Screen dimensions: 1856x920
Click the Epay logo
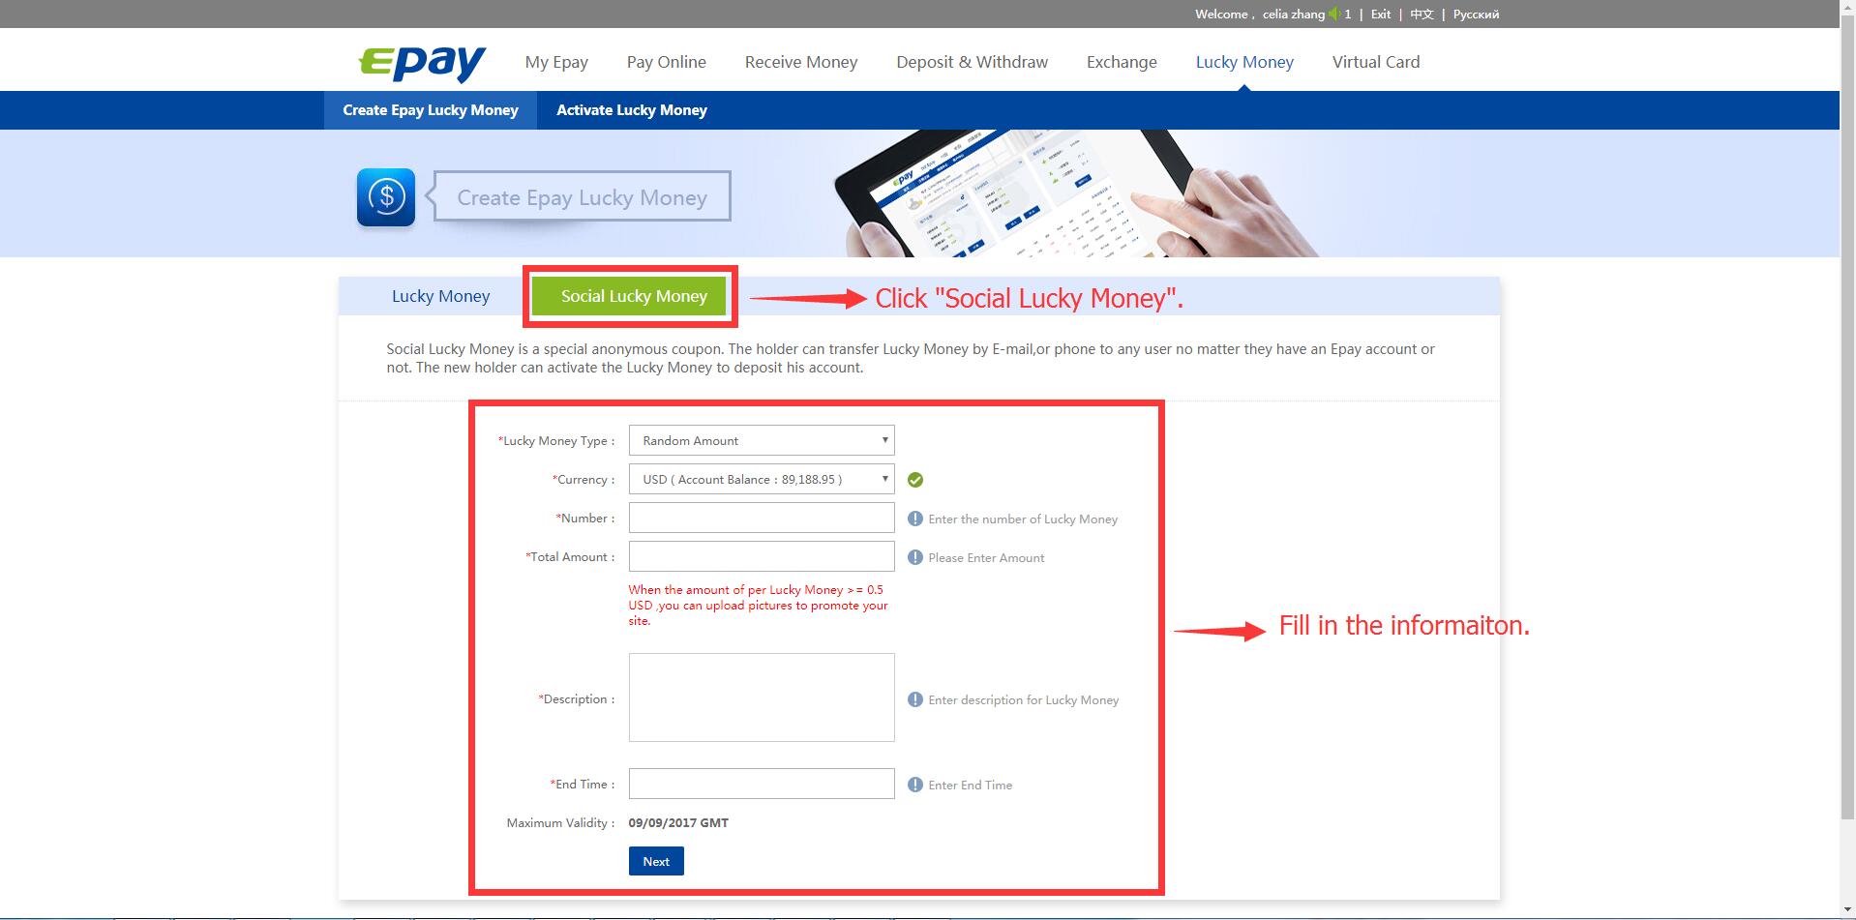coord(422,63)
